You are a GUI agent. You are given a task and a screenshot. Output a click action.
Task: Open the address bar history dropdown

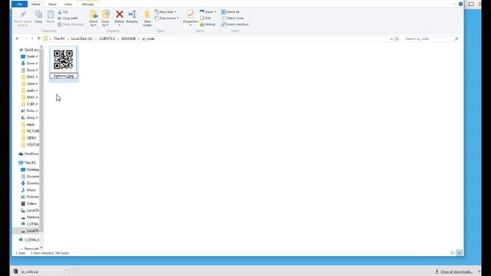[x=391, y=39]
